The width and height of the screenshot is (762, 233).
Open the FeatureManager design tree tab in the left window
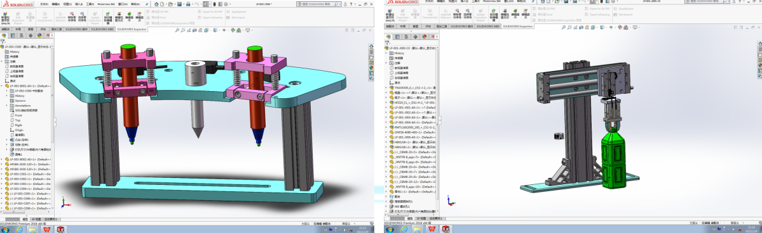coord(4,35)
